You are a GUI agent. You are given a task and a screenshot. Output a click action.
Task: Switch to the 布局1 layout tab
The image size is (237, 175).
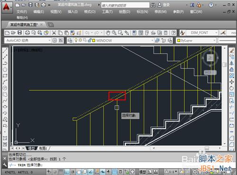click(43, 149)
